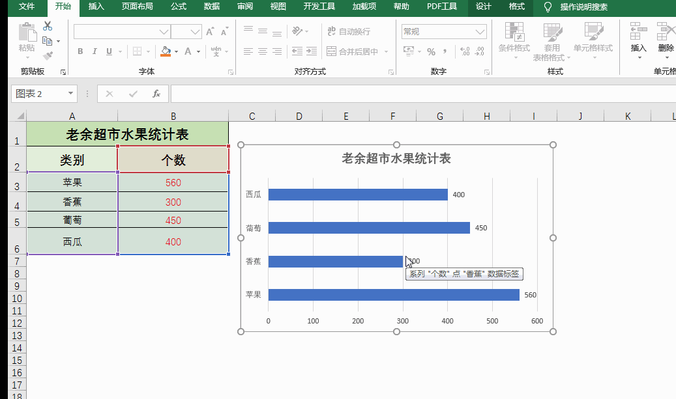Open 套用表格格式 table styles
The width and height of the screenshot is (676, 399).
pos(551,41)
